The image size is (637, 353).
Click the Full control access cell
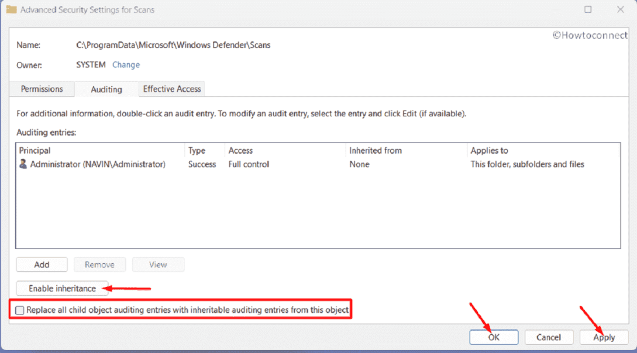click(249, 164)
